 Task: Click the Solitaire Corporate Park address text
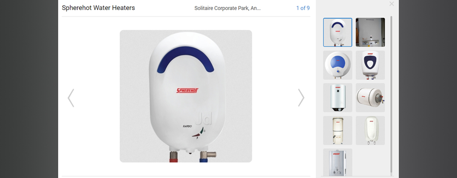227,8
